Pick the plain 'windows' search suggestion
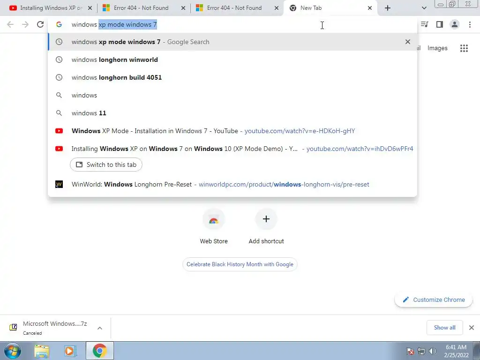Screen dimensions: 480x360 pos(232,95)
